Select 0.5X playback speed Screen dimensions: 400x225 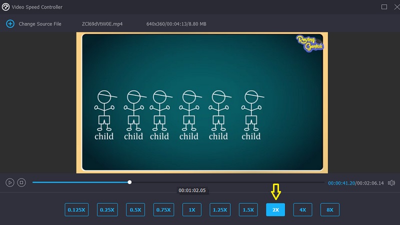135,210
